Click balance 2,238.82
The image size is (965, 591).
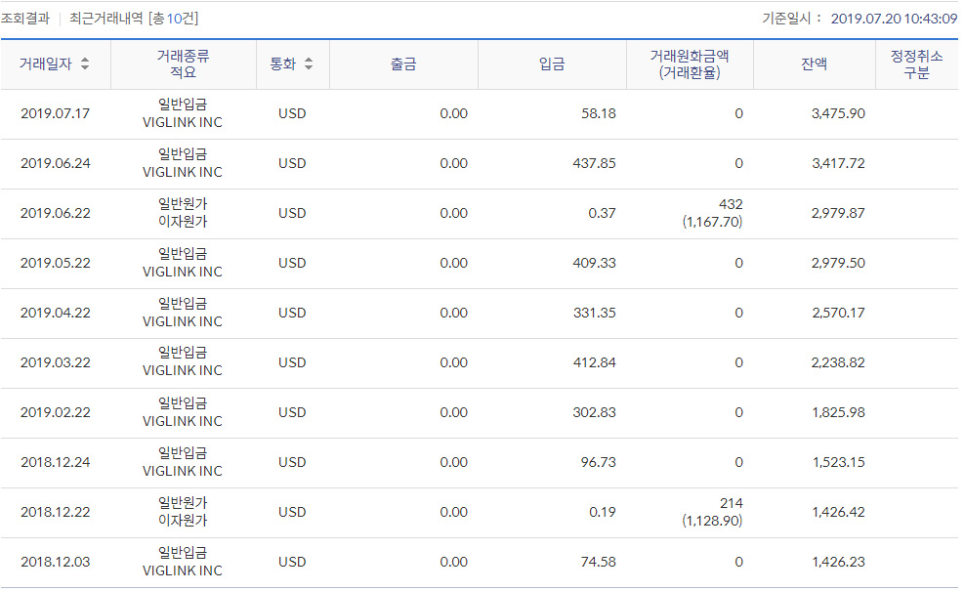click(838, 362)
